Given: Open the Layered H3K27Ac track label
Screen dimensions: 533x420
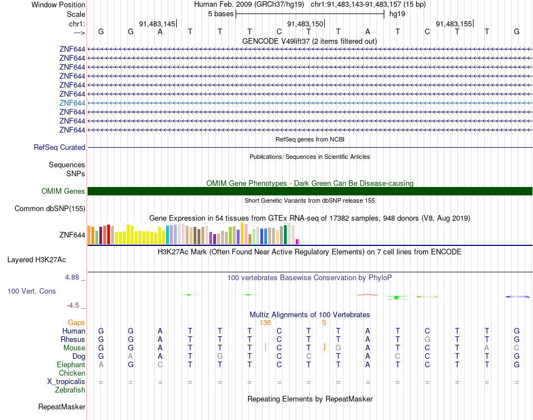Looking at the screenshot, I should click(x=36, y=260).
